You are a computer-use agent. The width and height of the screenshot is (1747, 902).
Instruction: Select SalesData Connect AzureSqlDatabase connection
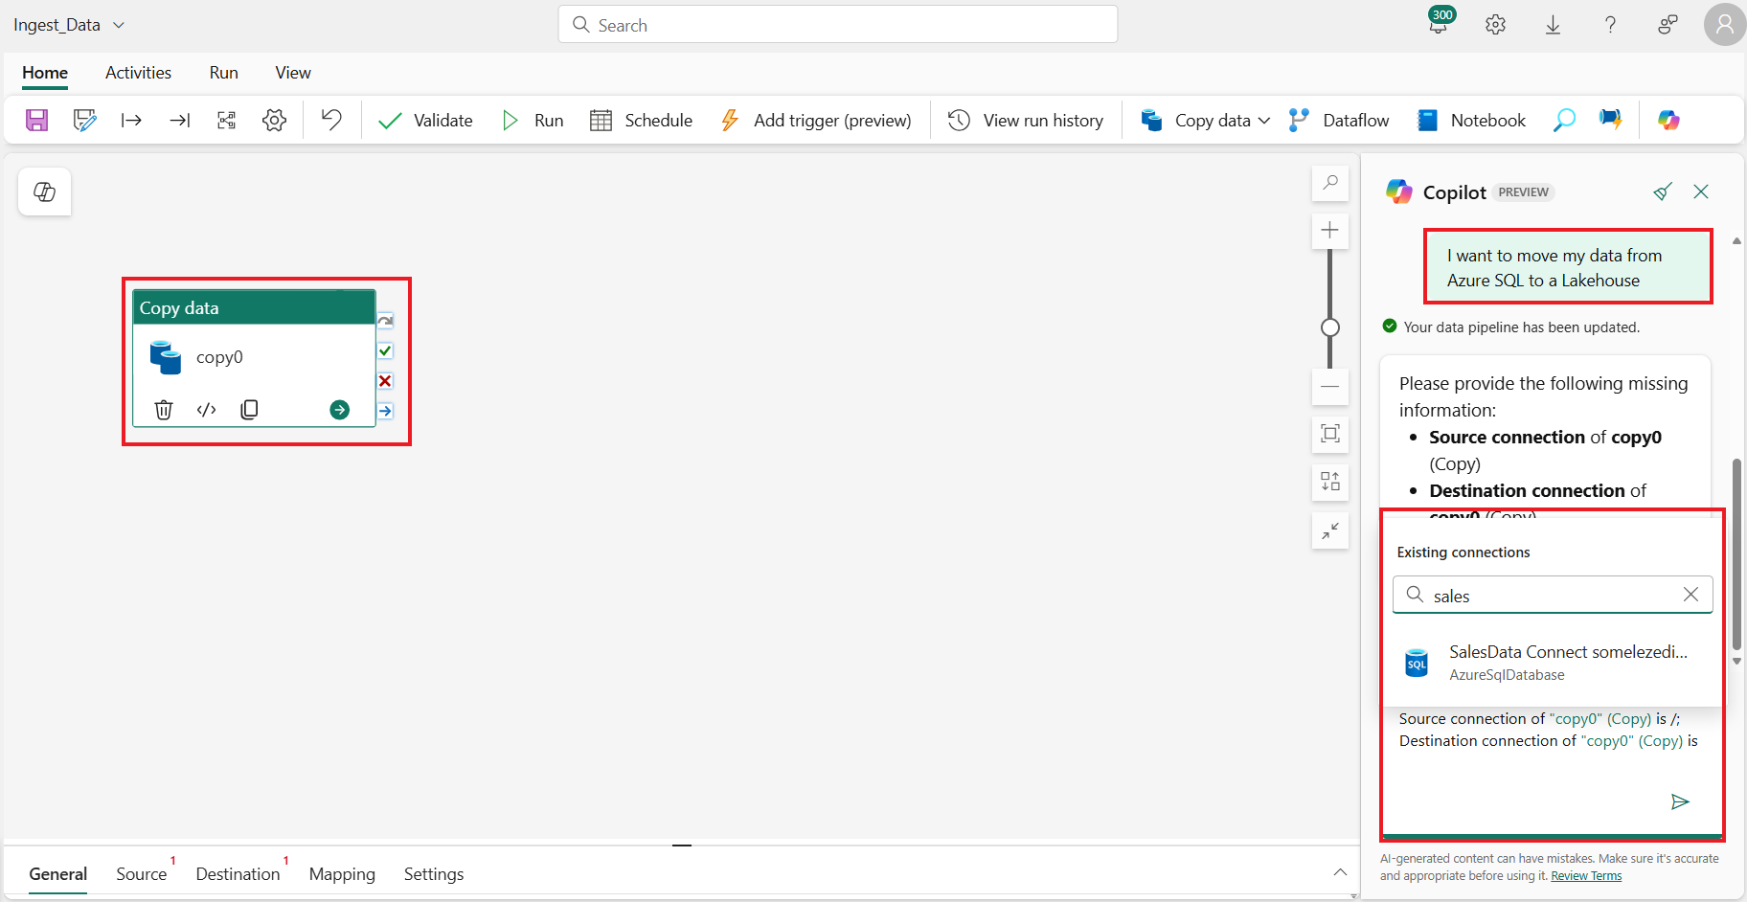pyautogui.click(x=1552, y=663)
